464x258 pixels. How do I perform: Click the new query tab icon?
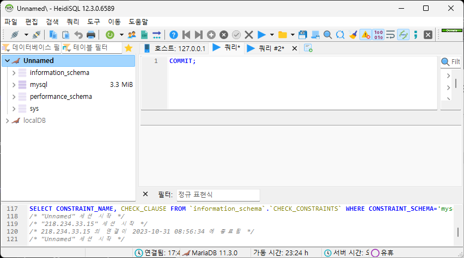tap(308, 48)
